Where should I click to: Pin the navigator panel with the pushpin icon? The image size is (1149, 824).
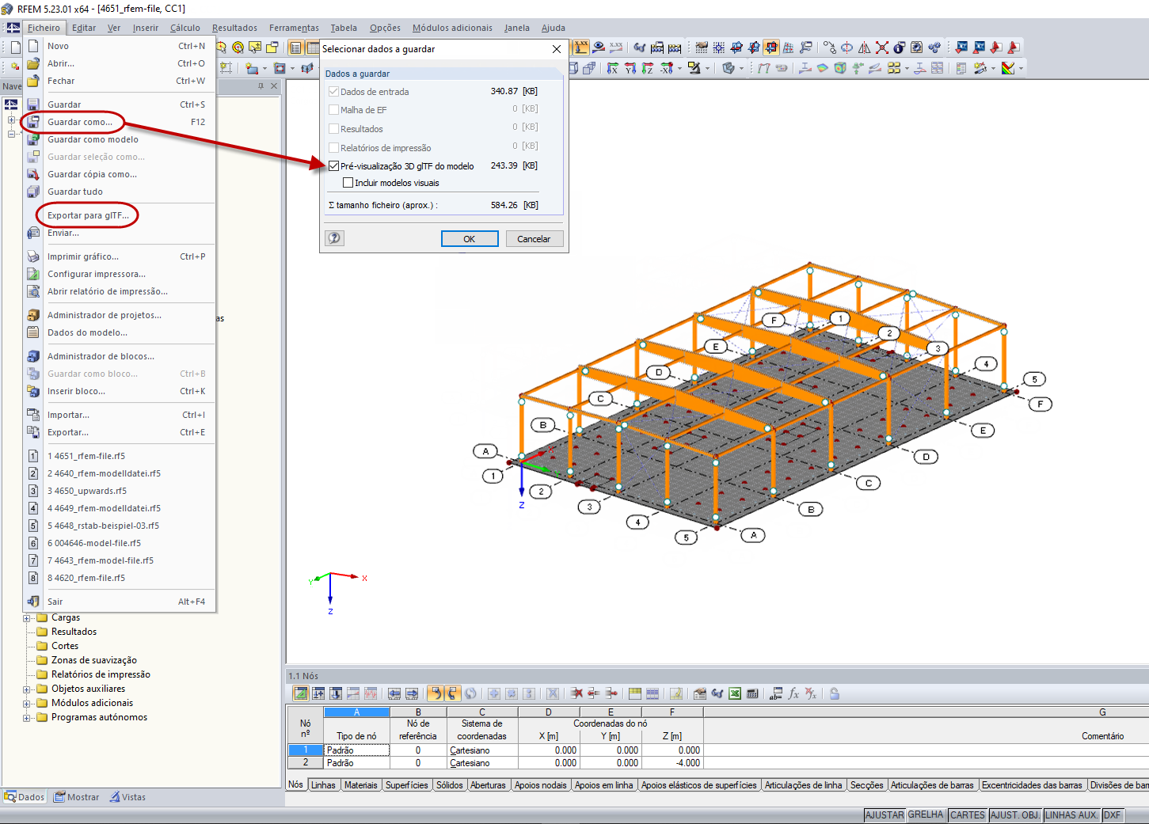point(261,86)
